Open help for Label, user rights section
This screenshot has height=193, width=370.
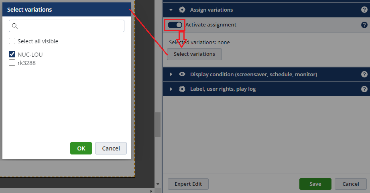364,89
